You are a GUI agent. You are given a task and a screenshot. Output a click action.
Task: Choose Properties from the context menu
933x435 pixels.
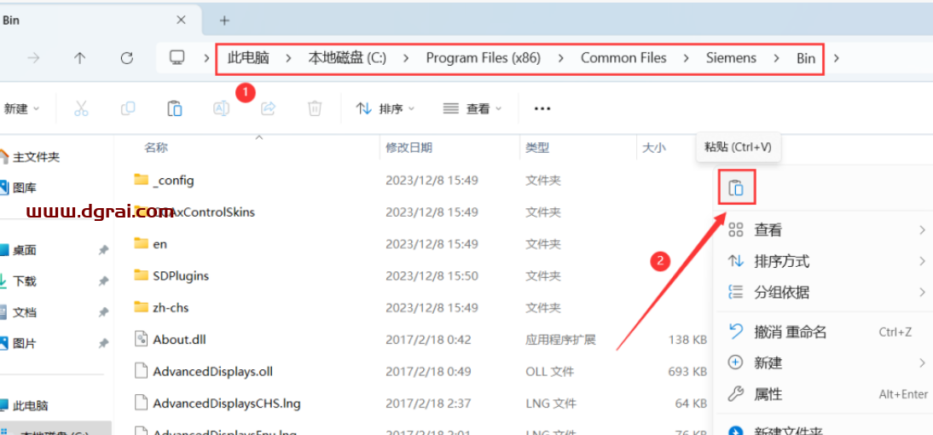(768, 394)
